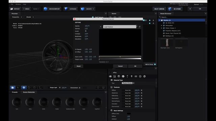Open Environment via its globe icon

click(46, 9)
